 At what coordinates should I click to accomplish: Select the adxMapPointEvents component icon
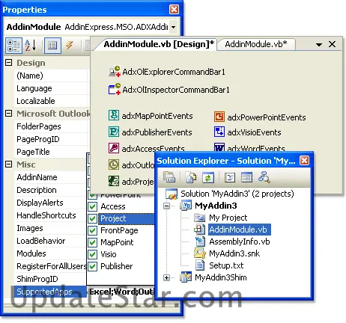click(114, 115)
